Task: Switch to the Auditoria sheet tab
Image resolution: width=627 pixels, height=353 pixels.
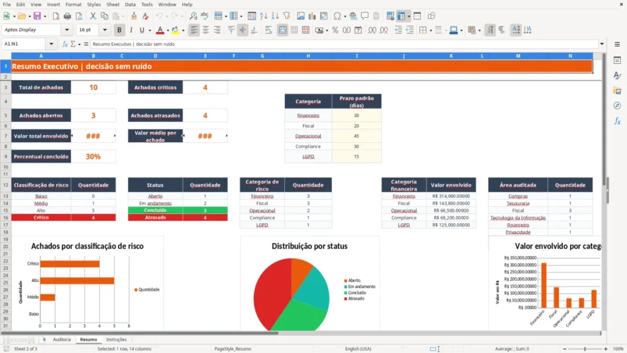Action: pyautogui.click(x=62, y=340)
